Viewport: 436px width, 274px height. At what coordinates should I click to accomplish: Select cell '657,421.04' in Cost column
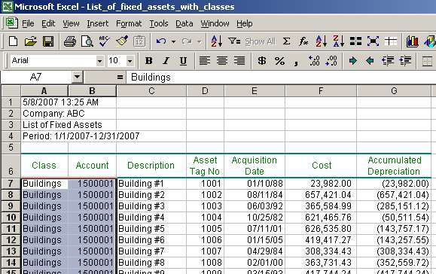(x=321, y=195)
